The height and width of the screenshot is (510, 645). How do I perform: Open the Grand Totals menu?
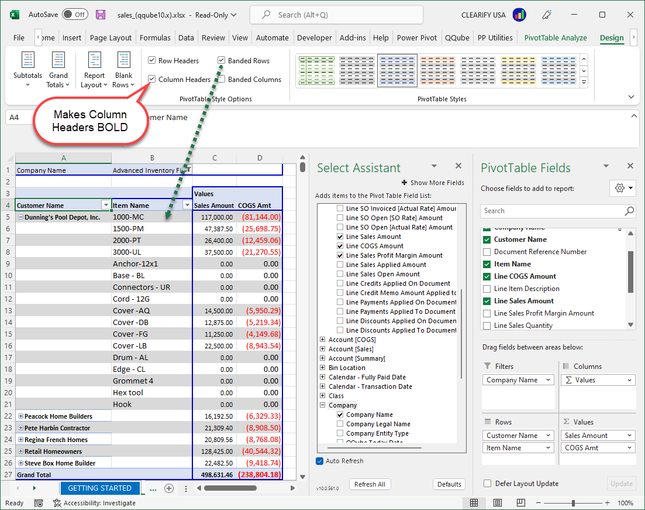58,70
